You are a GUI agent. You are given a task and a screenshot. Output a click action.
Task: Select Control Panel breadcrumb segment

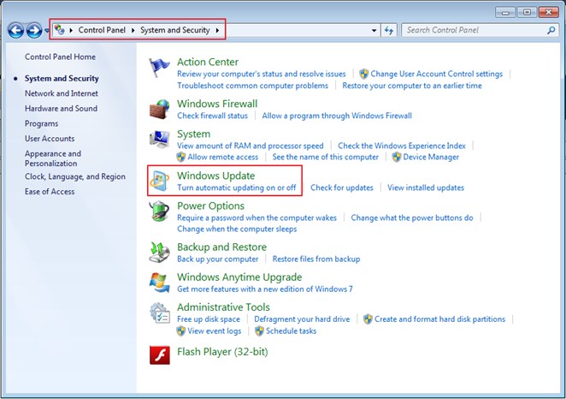tap(102, 30)
